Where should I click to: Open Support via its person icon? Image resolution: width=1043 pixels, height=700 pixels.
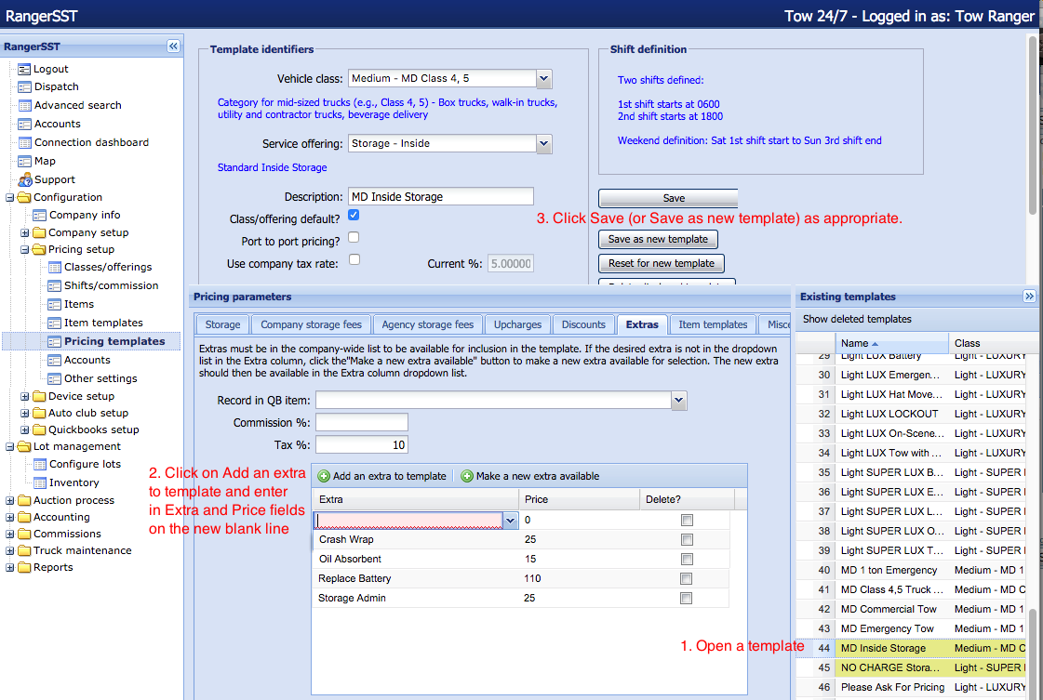[x=24, y=179]
